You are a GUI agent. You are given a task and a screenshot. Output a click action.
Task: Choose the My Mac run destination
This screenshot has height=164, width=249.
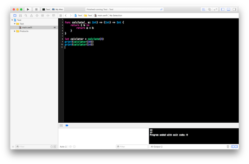pyautogui.click(x=58, y=9)
